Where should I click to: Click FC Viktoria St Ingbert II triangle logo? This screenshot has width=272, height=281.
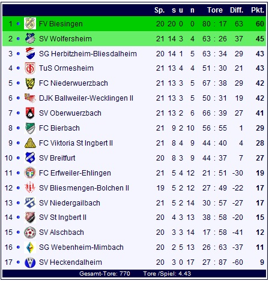[x=30, y=143]
